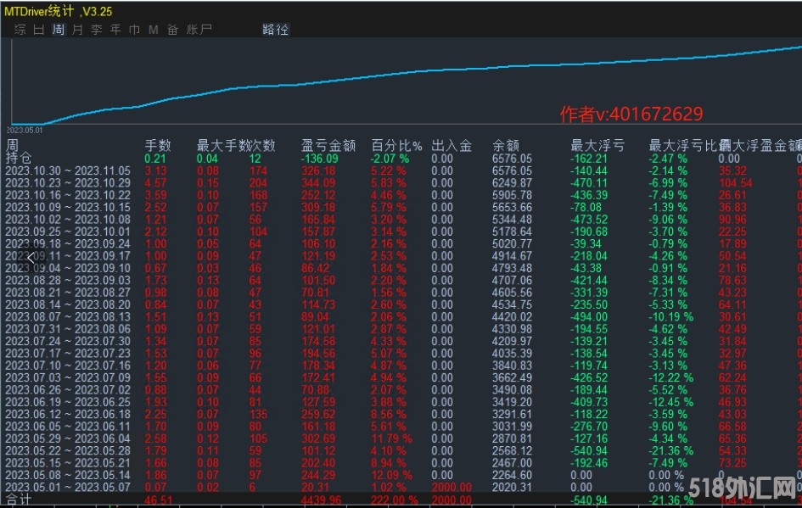The width and height of the screenshot is (802, 508).
Task: Click the 手数 column header
Action: click(x=158, y=146)
